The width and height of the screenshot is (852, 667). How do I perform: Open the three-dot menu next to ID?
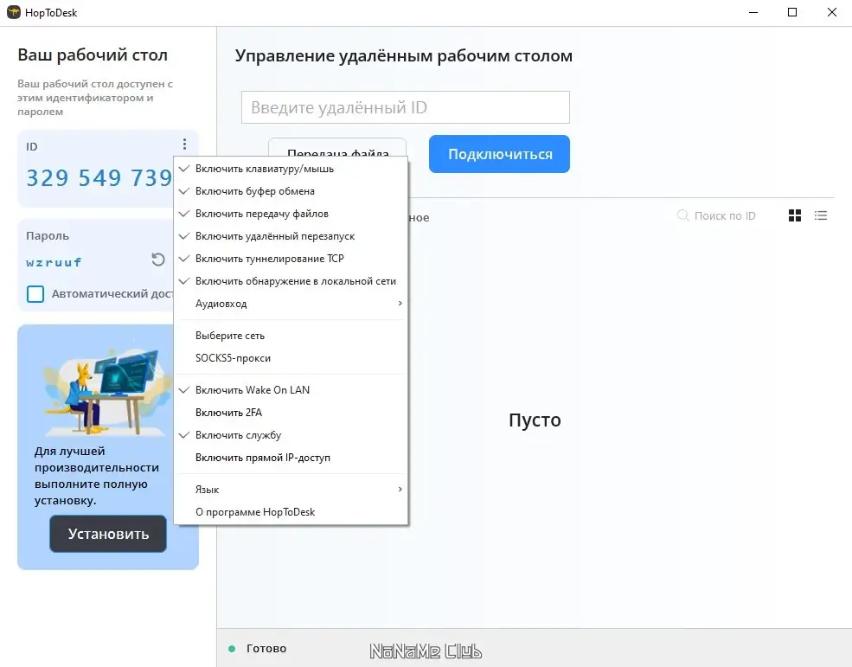point(183,144)
